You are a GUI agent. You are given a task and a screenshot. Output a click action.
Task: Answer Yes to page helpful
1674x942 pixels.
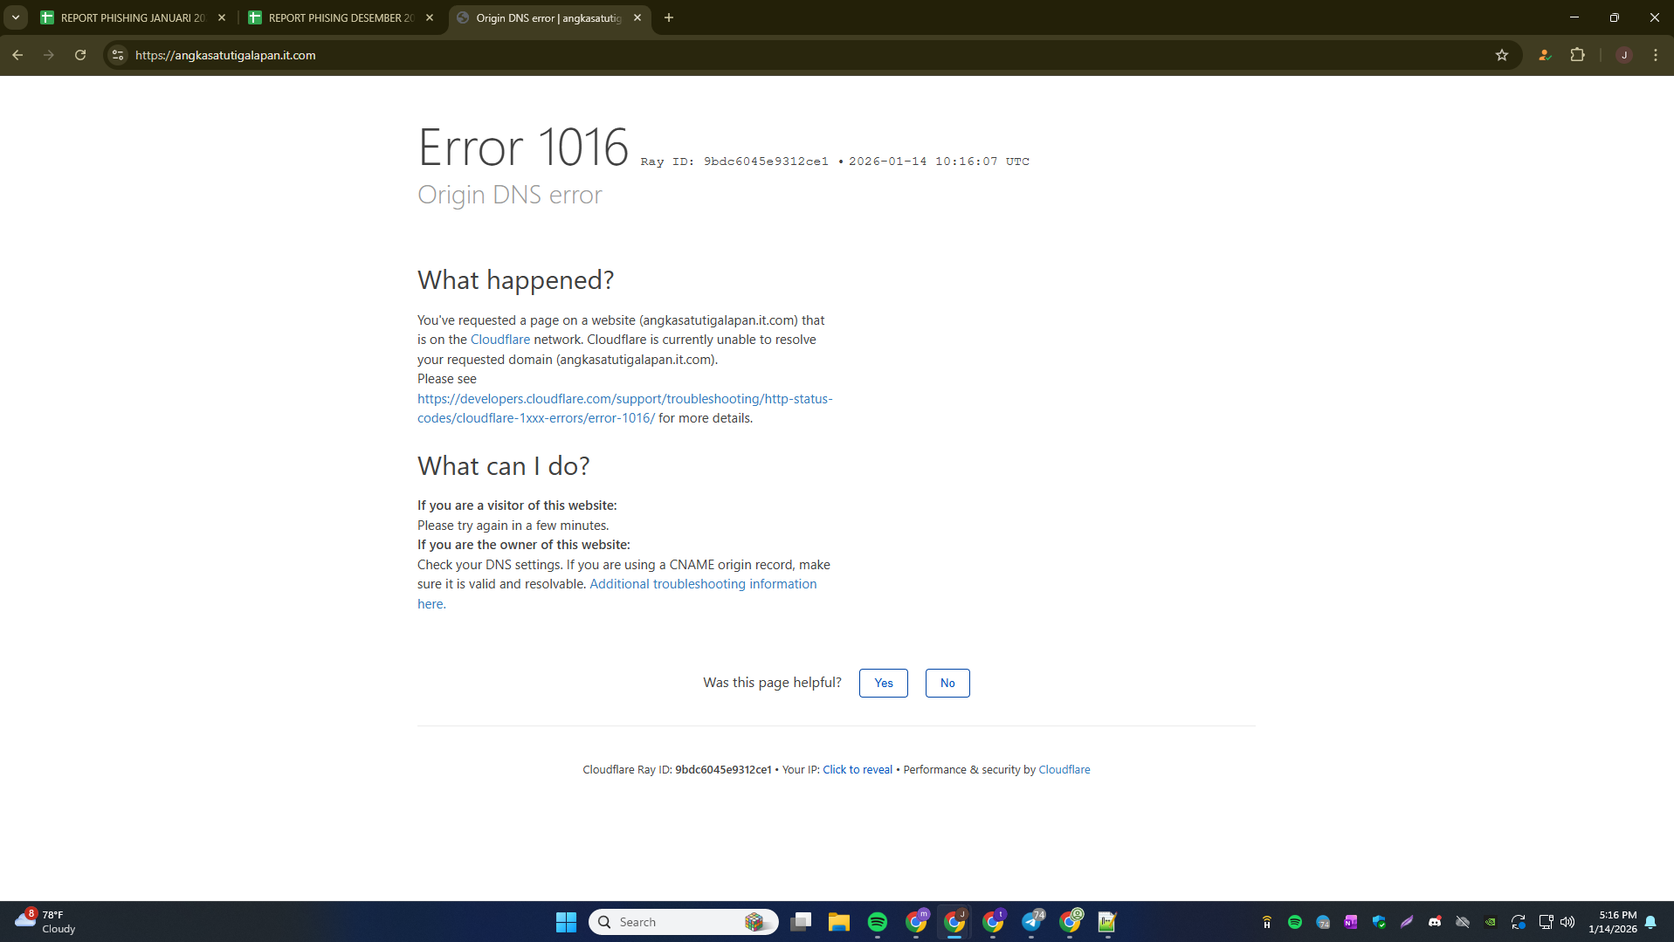pyautogui.click(x=884, y=683)
